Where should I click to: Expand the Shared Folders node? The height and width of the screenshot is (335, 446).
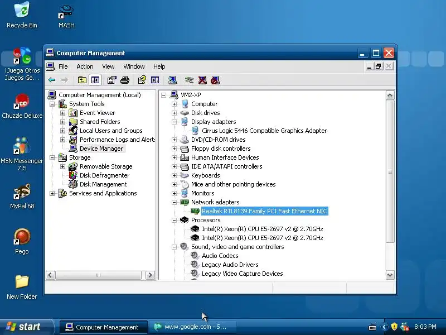[62, 122]
